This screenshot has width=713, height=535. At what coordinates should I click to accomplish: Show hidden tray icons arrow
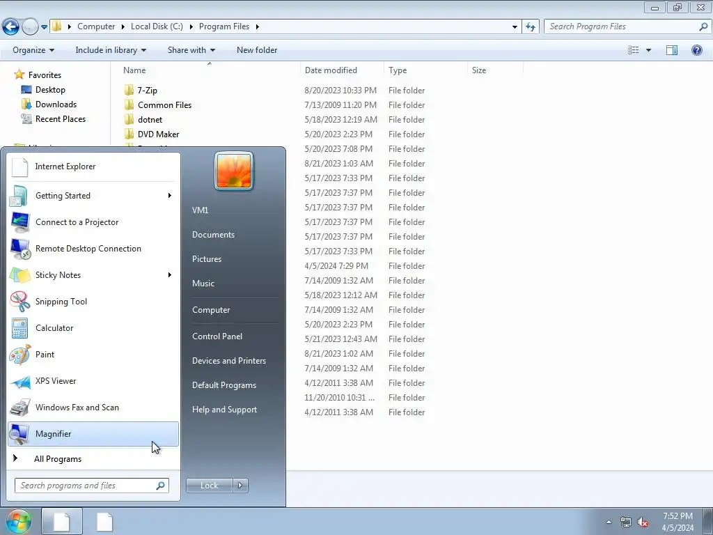coord(609,522)
